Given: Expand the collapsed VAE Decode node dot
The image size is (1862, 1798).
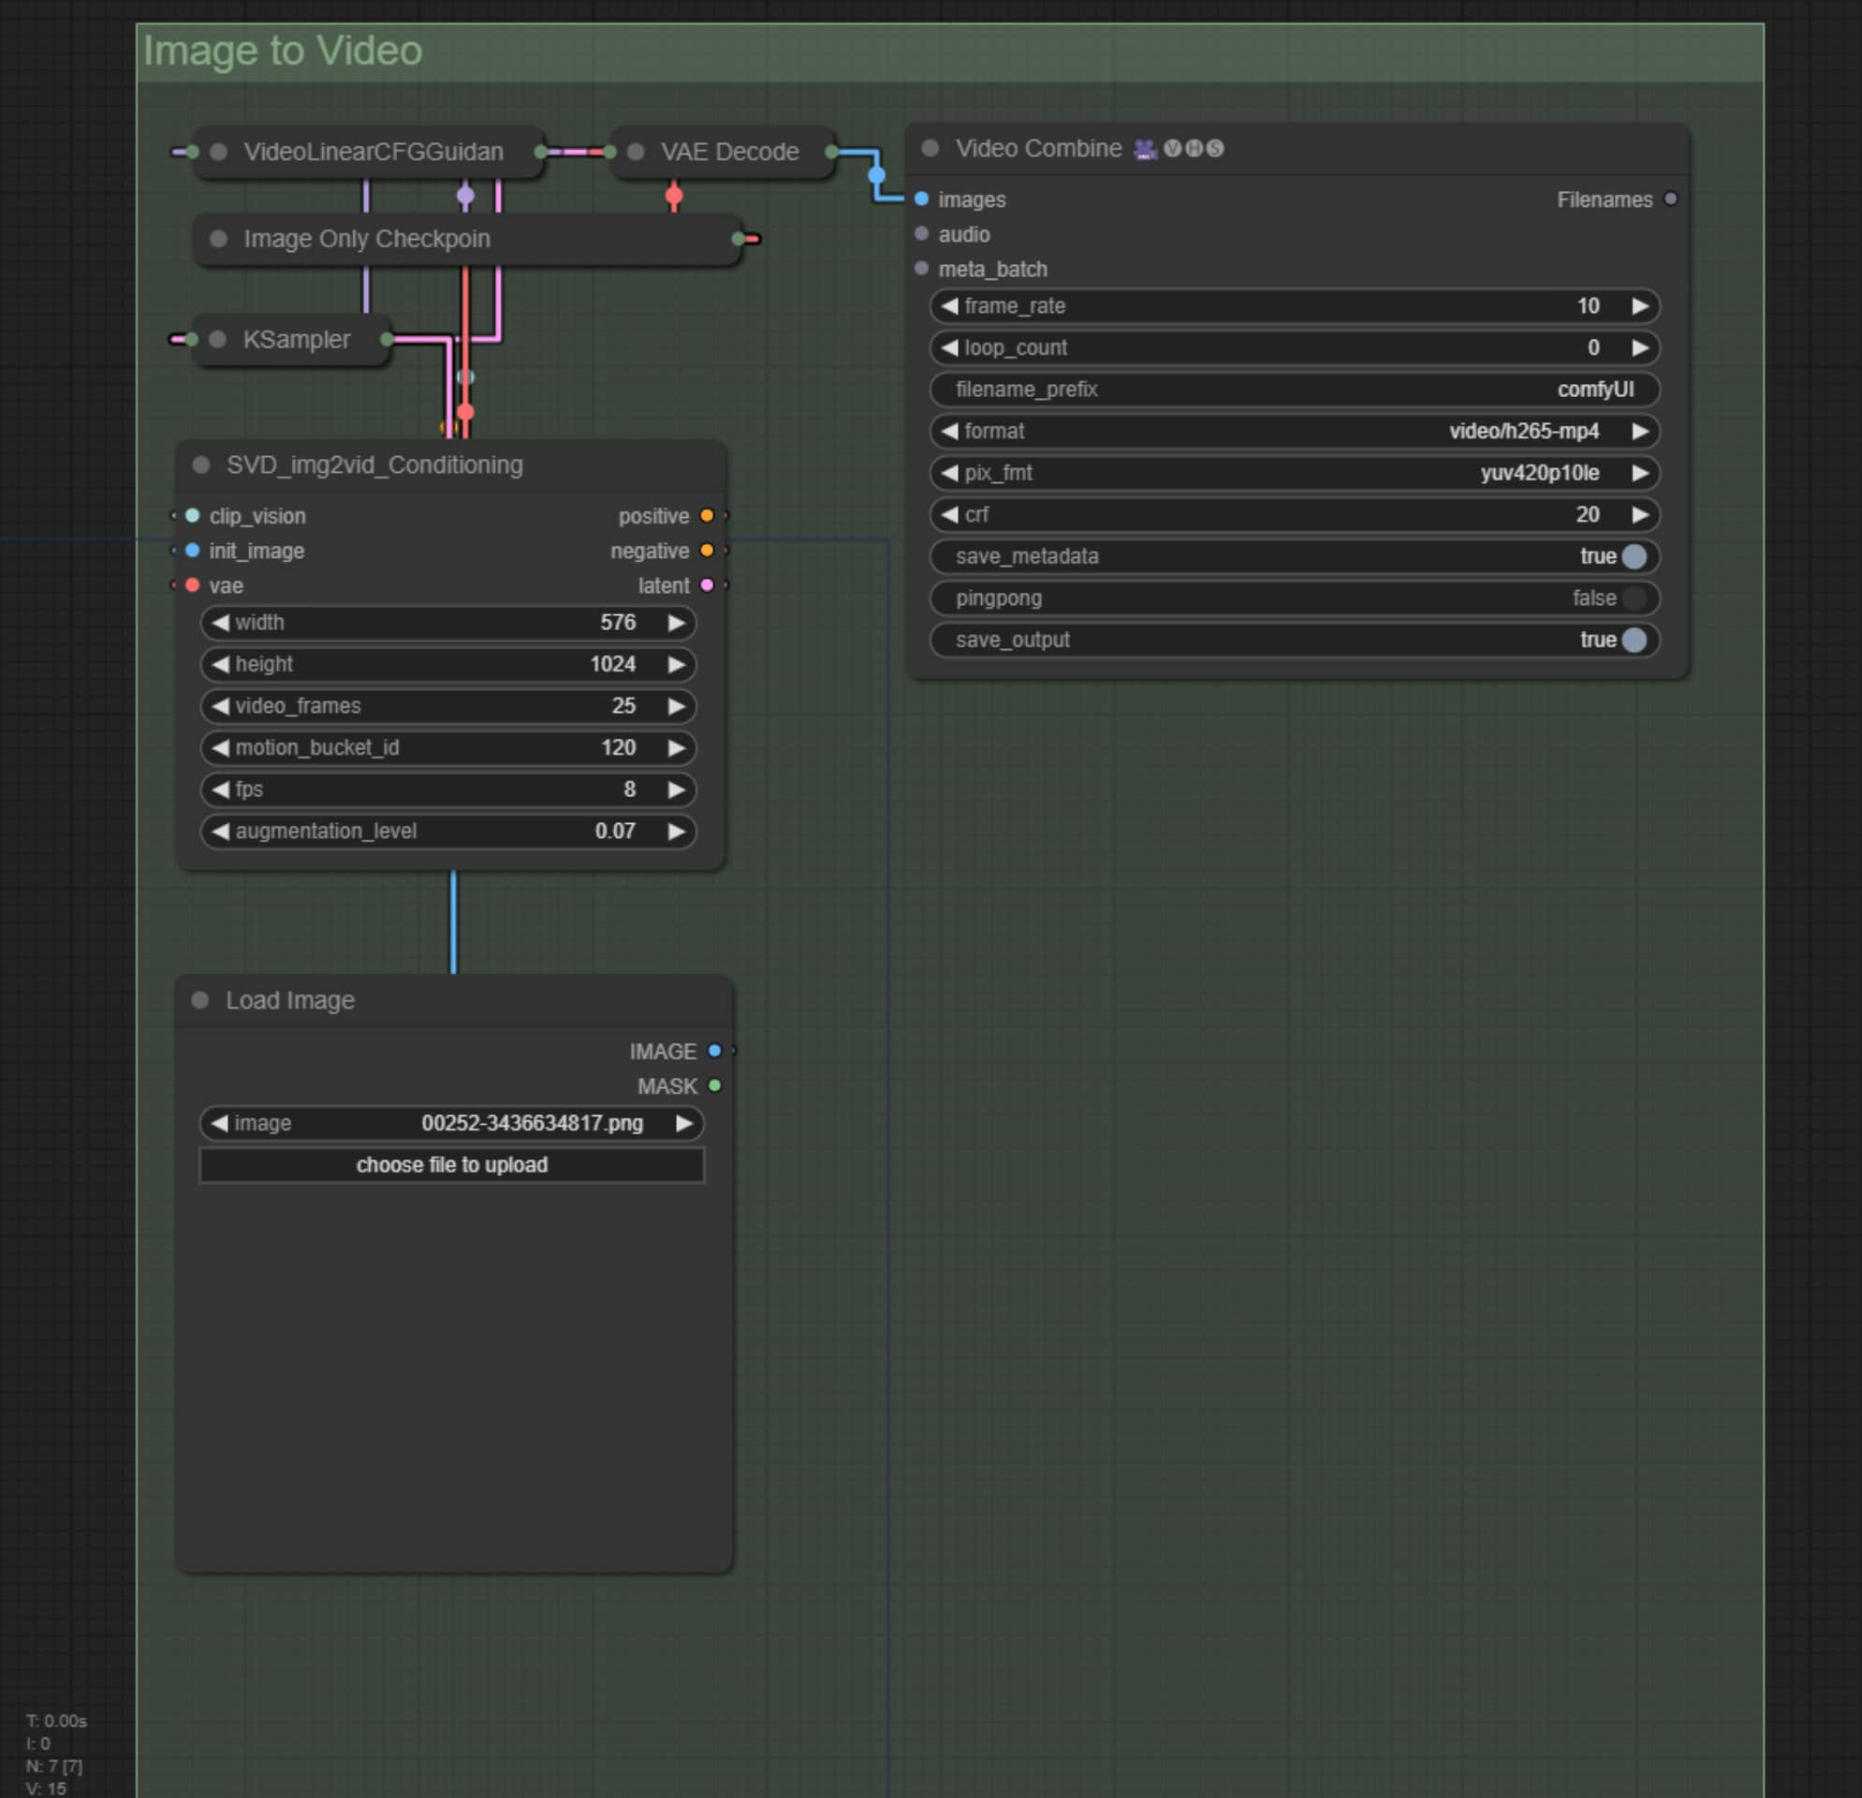Looking at the screenshot, I should pyautogui.click(x=637, y=152).
